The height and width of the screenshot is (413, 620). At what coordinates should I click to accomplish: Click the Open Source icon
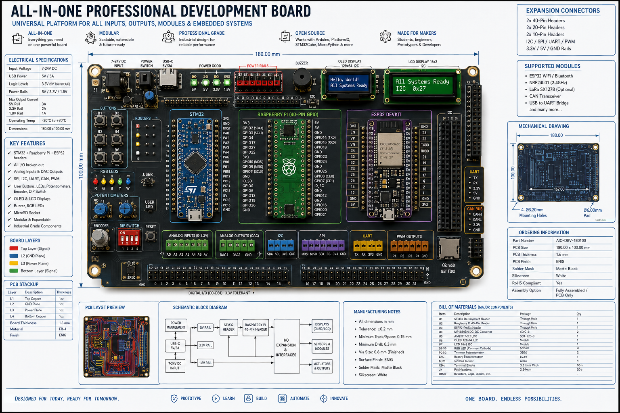285,37
